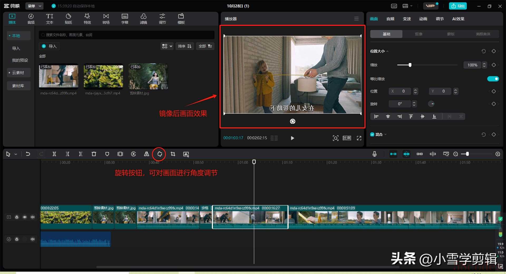This screenshot has height=274, width=506.
Task: Click the 缩放 scale slider handle
Action: click(410, 65)
